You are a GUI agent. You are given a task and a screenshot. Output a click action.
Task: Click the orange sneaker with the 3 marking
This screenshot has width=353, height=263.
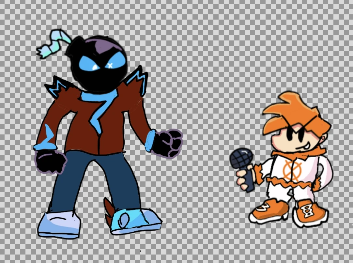[x=269, y=210]
